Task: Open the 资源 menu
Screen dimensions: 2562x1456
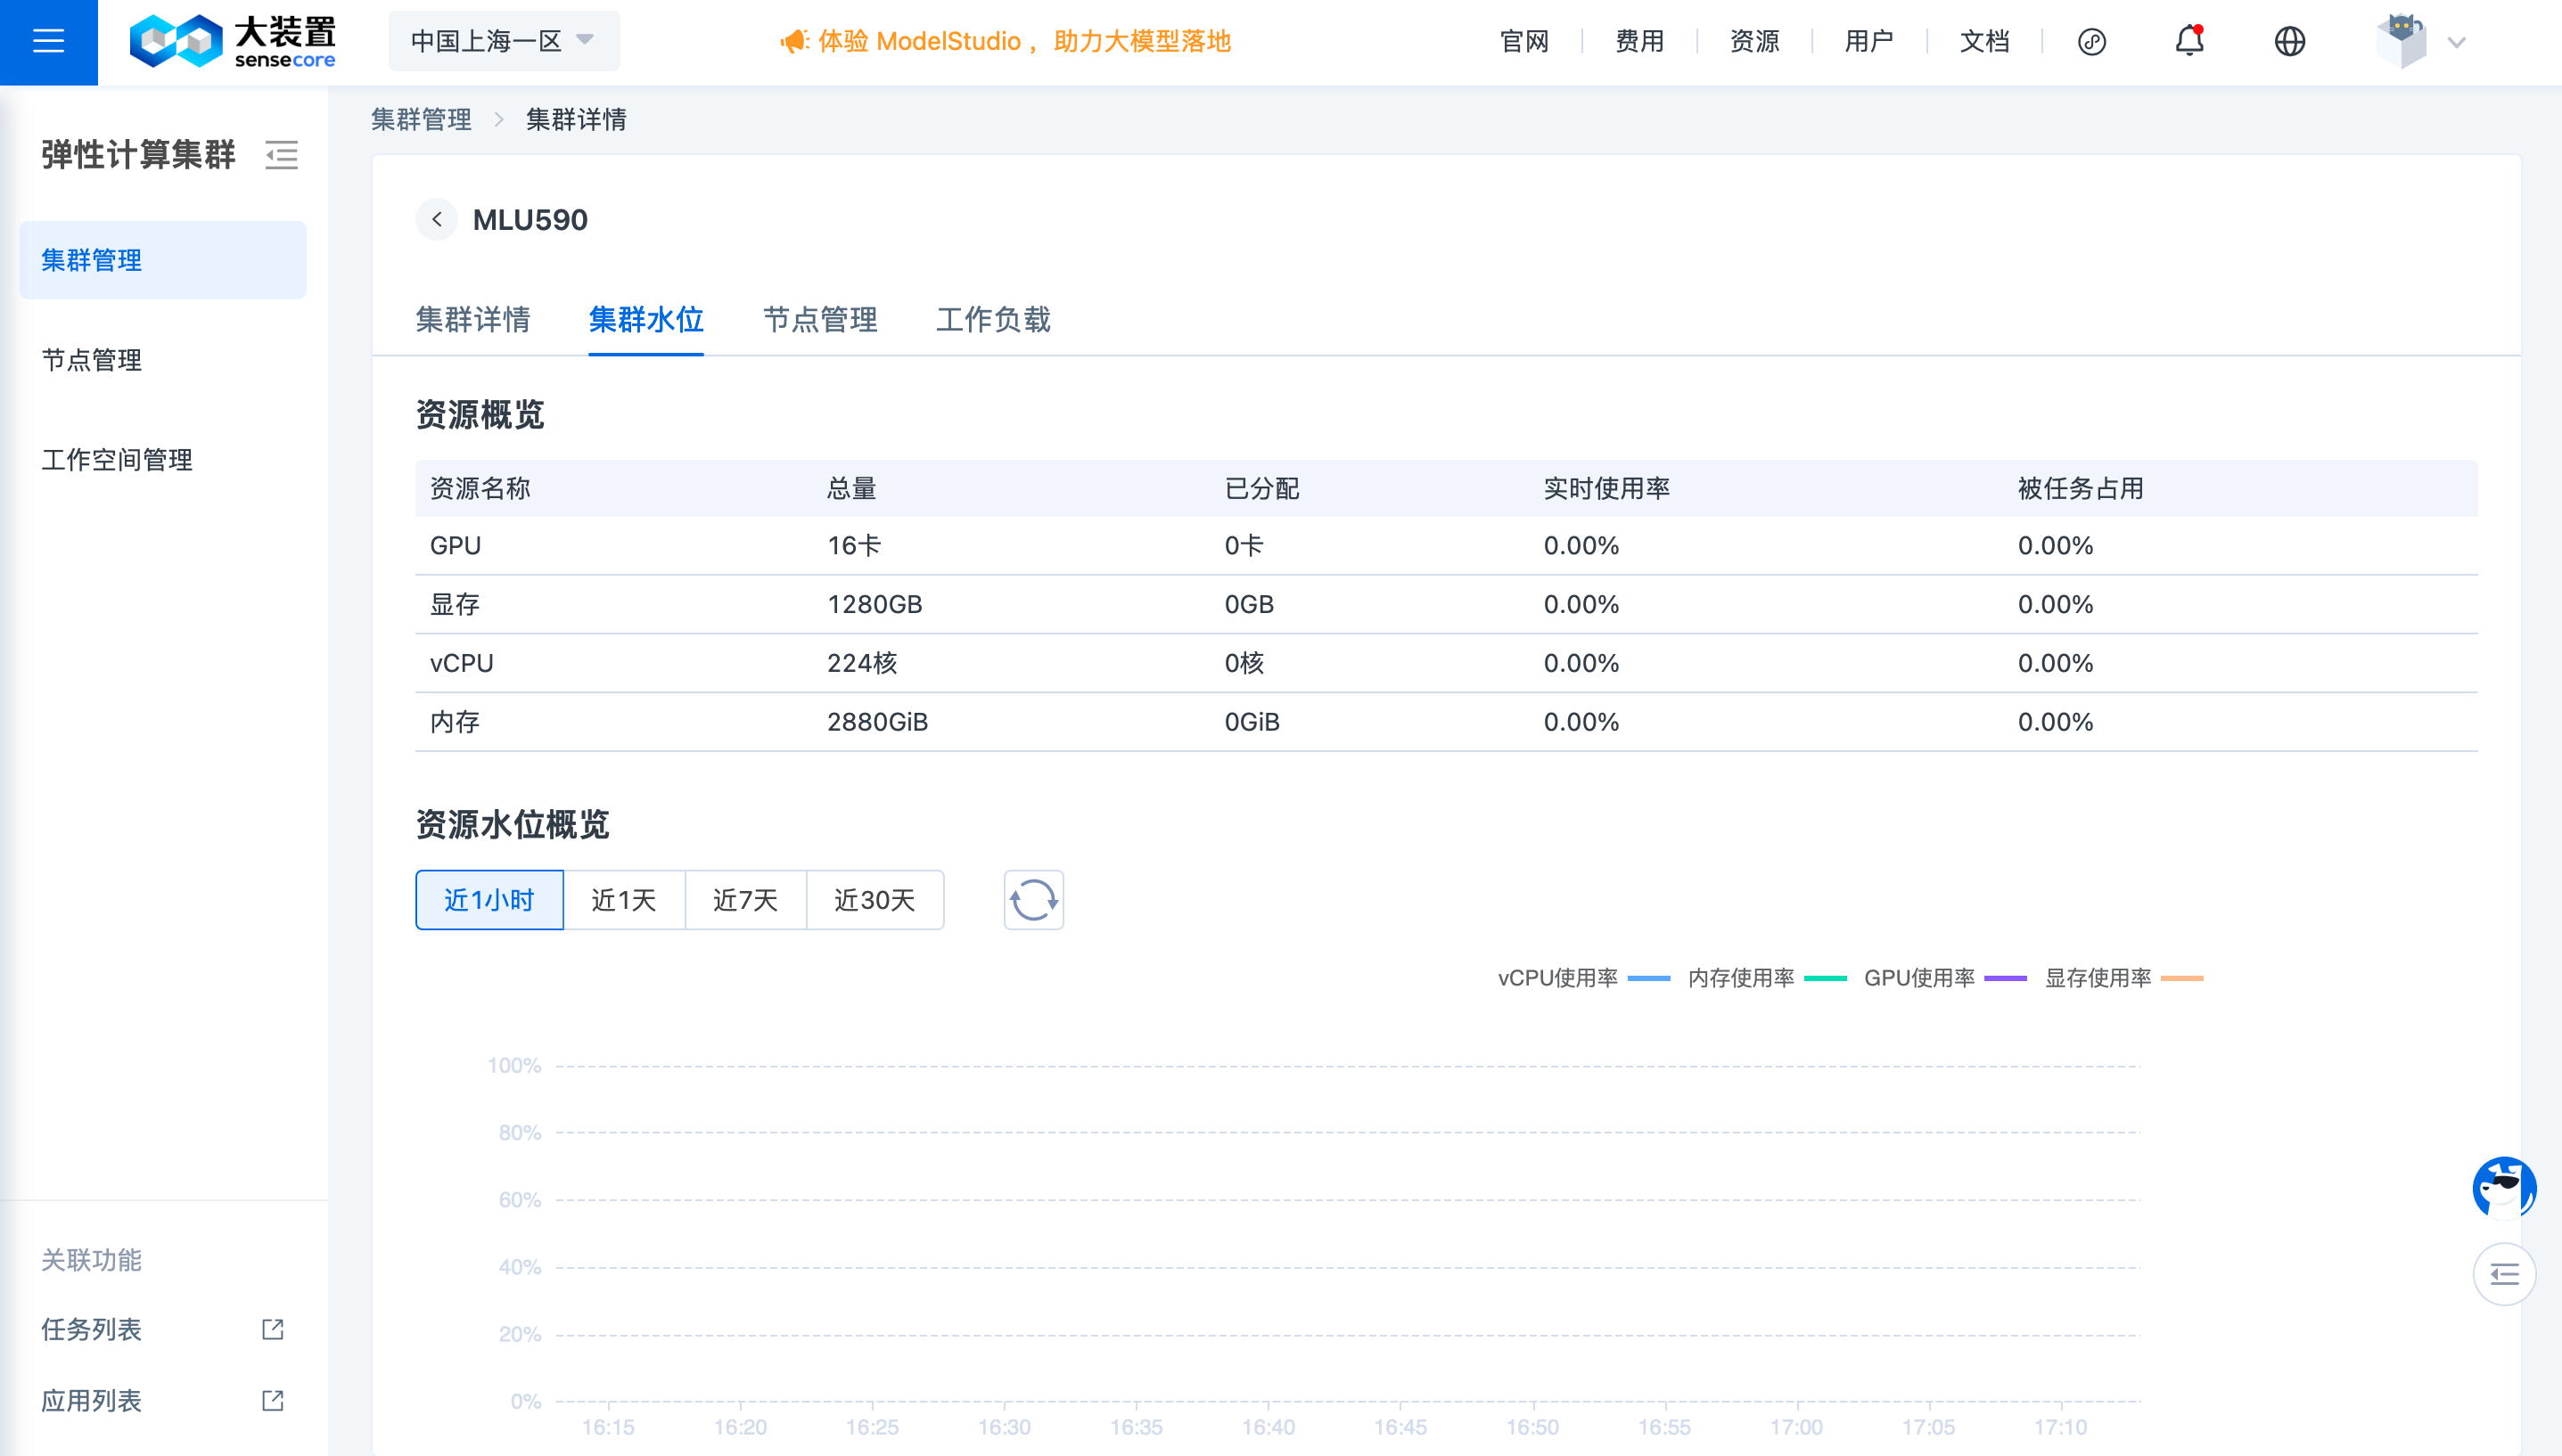Action: tap(1753, 41)
